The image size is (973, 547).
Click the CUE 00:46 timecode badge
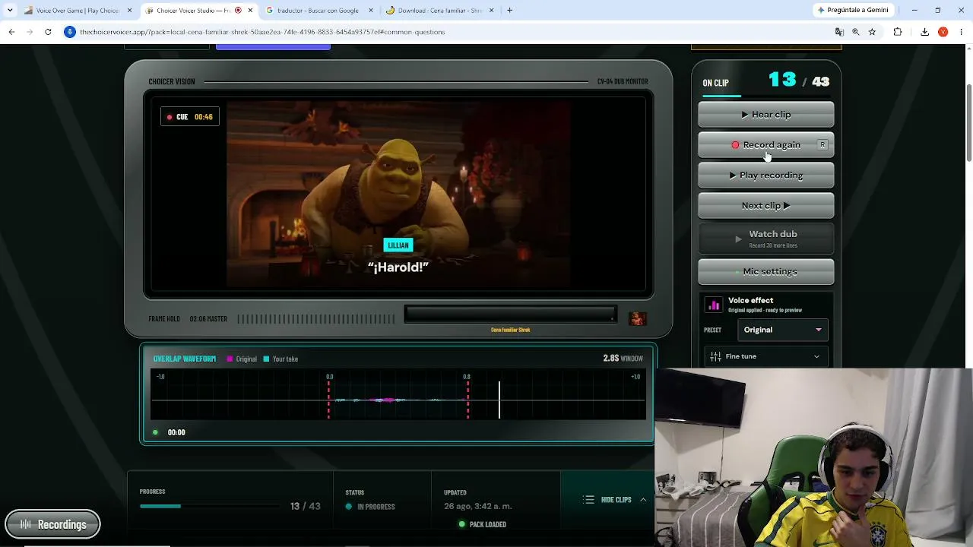pyautogui.click(x=190, y=117)
